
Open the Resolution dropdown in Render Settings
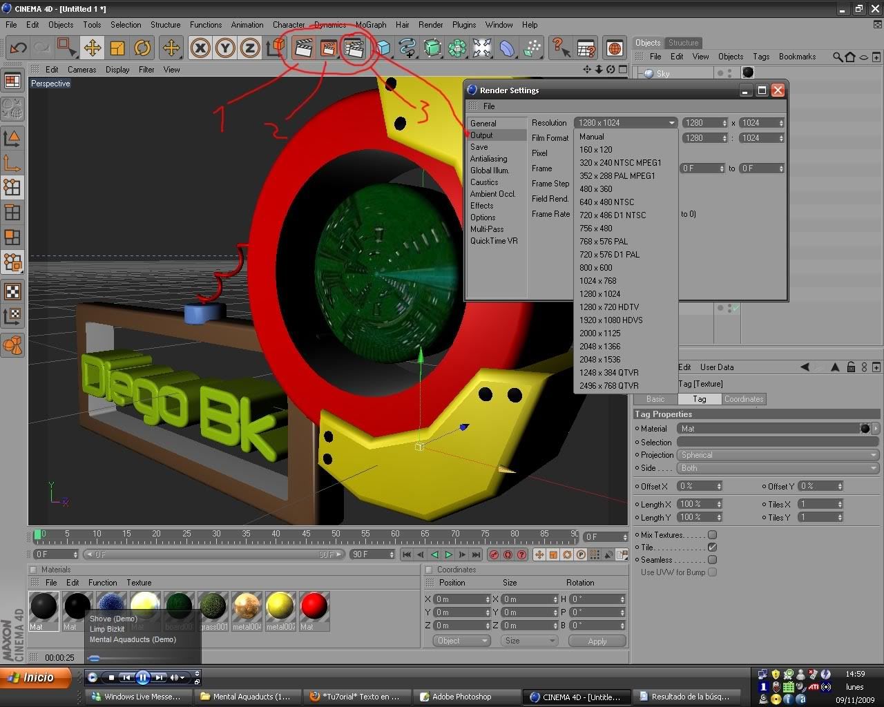625,122
